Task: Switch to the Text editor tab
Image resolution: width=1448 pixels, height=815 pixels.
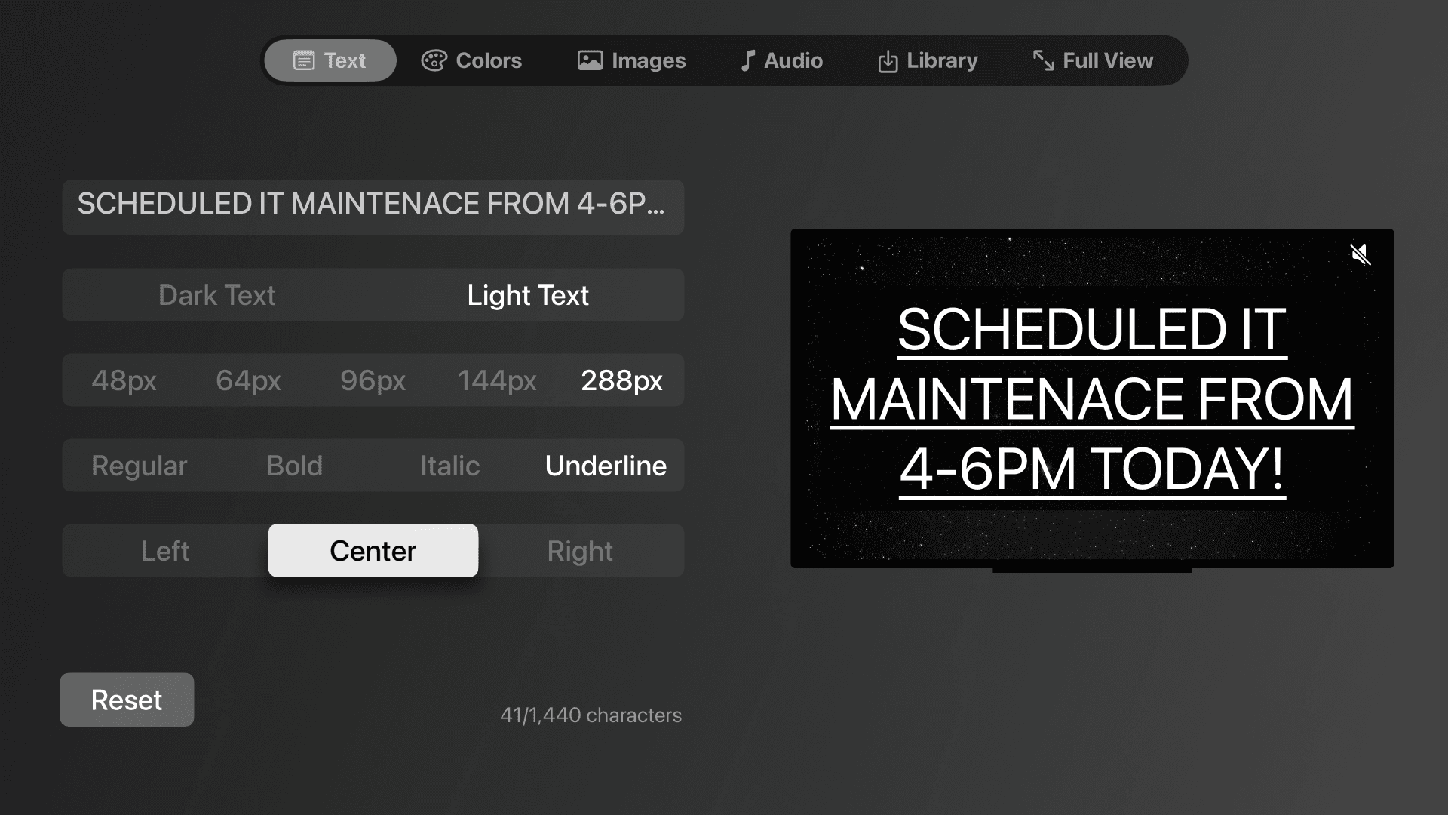Action: tap(327, 60)
